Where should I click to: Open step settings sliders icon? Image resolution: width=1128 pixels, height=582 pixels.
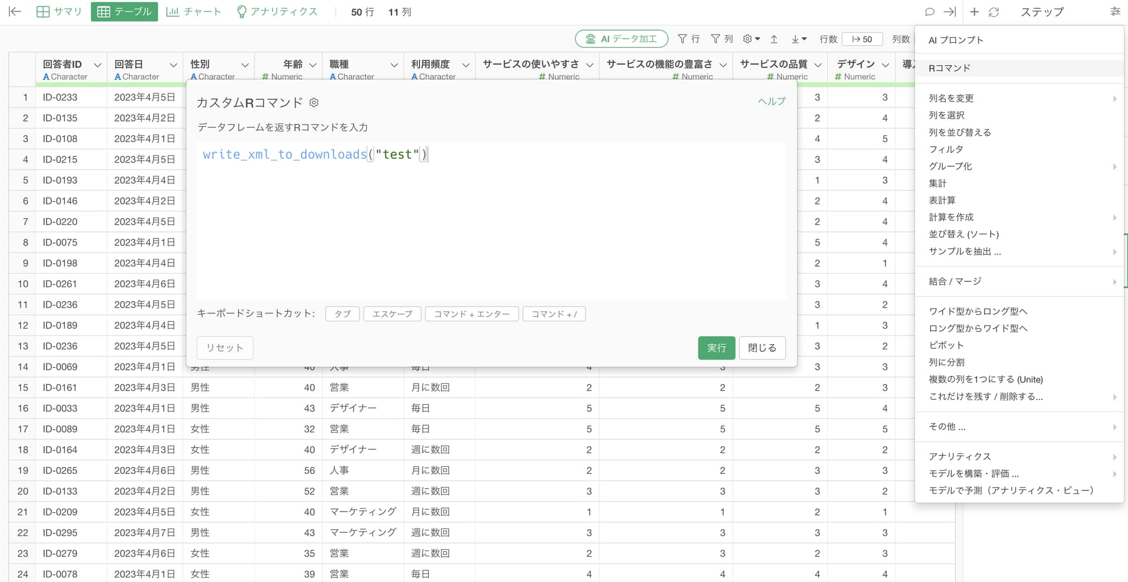1115,12
